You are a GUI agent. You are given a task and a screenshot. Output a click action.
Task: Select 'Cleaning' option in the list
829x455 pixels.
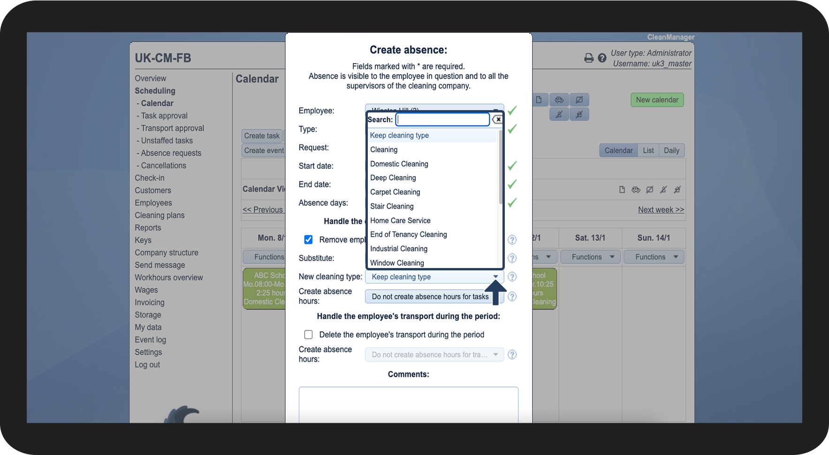point(432,149)
